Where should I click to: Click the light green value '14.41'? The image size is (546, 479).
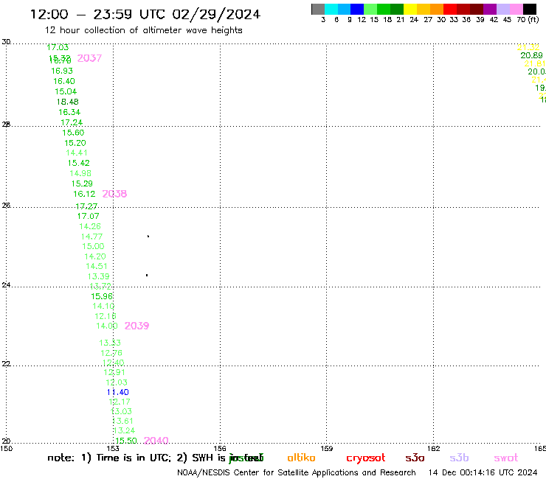pyautogui.click(x=77, y=153)
